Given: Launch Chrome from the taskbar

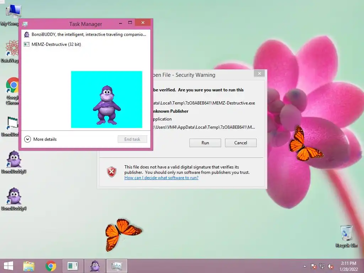Looking at the screenshot, I should tap(50, 266).
